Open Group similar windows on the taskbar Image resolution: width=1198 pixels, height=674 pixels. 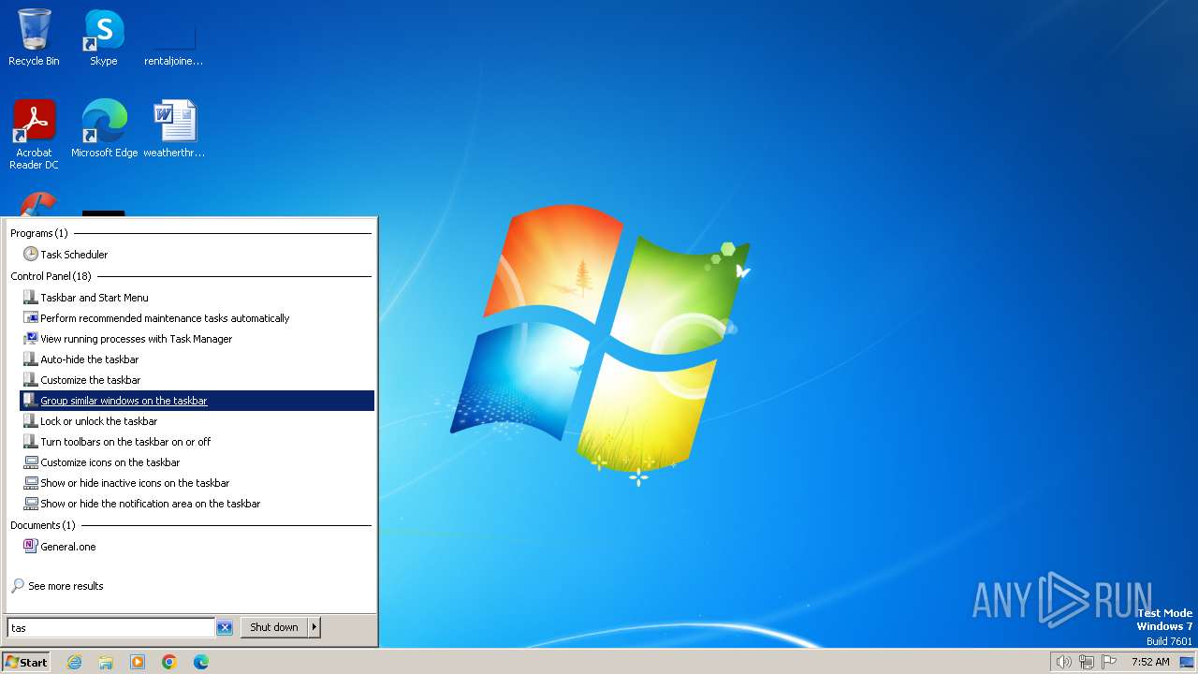[197, 401]
